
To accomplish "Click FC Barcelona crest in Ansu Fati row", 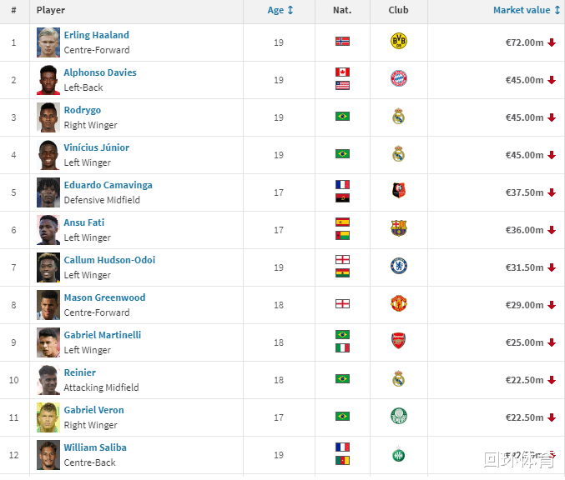I will (x=398, y=228).
